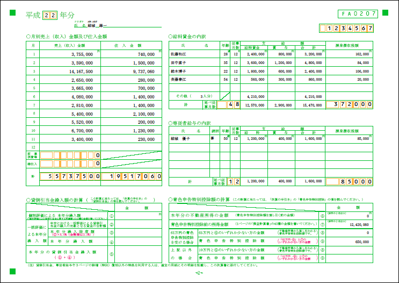Click the 本年分の不動産所得の金額 row label
399x283 pixels.
[200, 215]
